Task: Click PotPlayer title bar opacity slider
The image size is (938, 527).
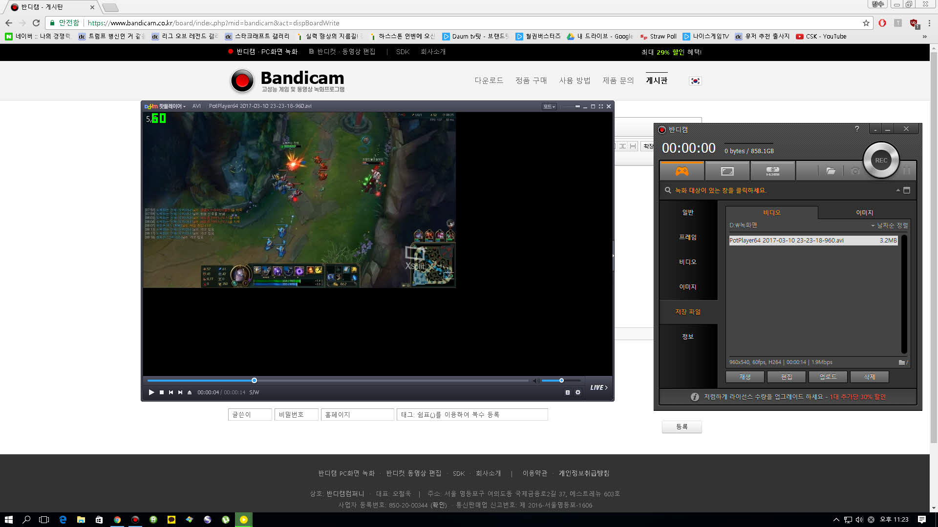Action: [x=578, y=106]
